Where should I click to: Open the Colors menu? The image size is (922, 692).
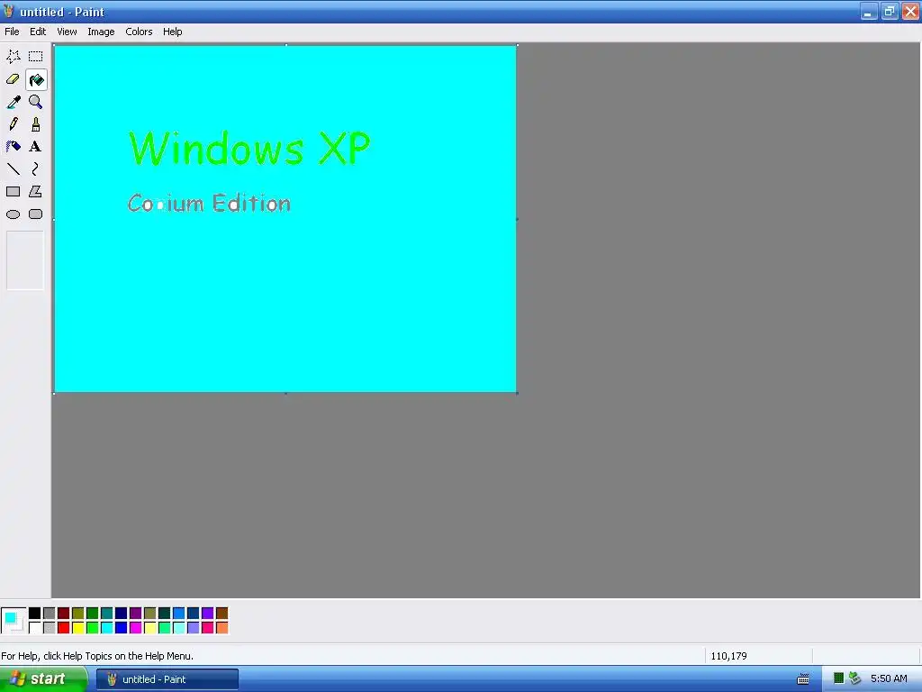click(139, 32)
